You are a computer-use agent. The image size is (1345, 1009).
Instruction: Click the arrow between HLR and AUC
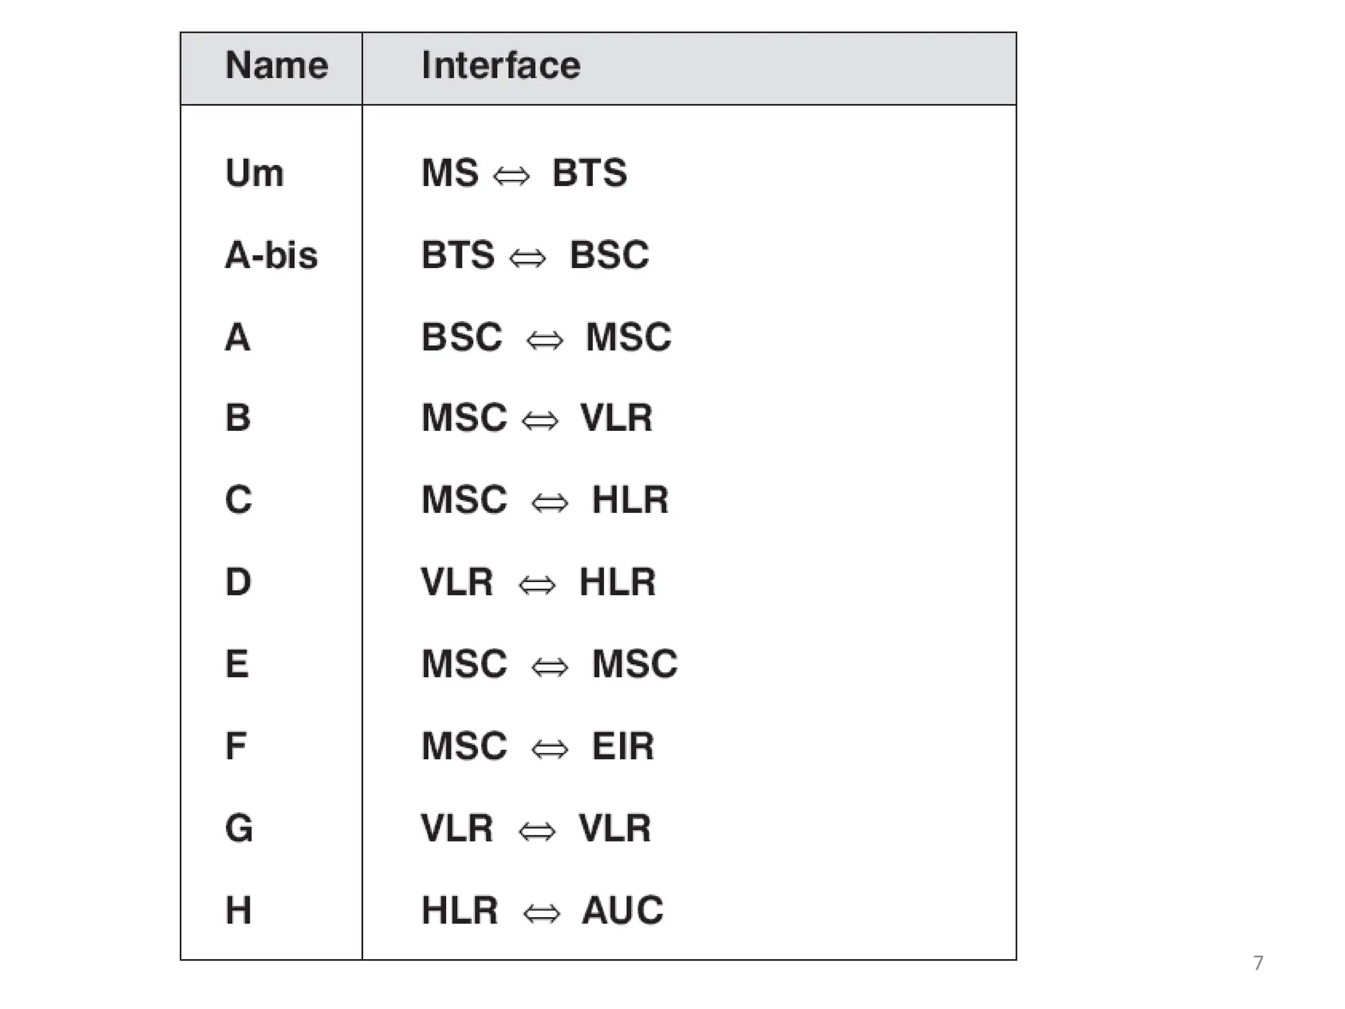[542, 914]
